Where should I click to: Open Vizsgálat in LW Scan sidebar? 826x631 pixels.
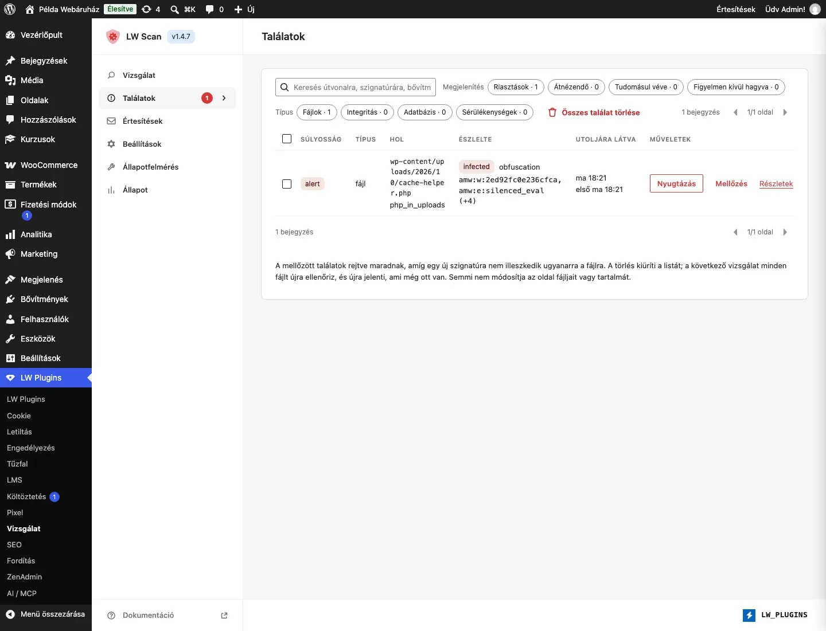click(167, 75)
